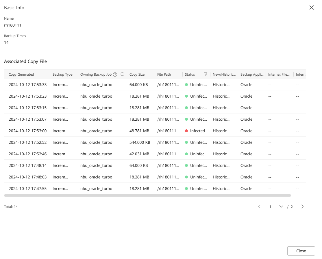
Task: Select the Copy Size column header
Action: [x=137, y=74]
